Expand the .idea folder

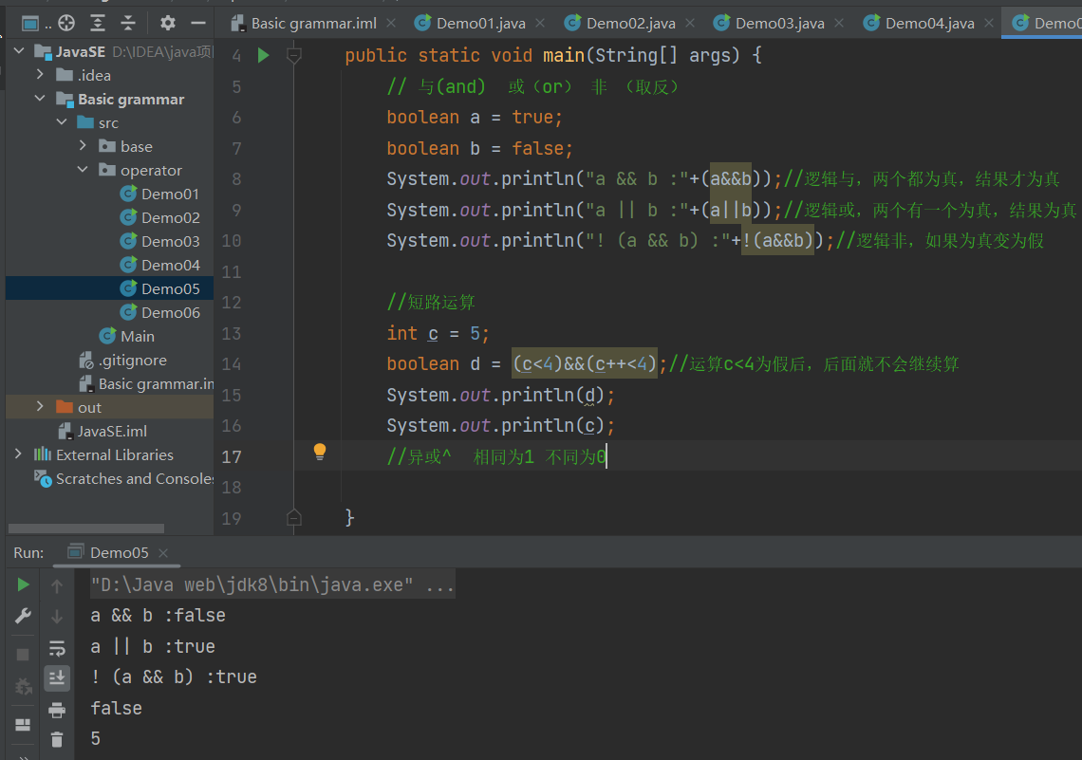(x=40, y=75)
